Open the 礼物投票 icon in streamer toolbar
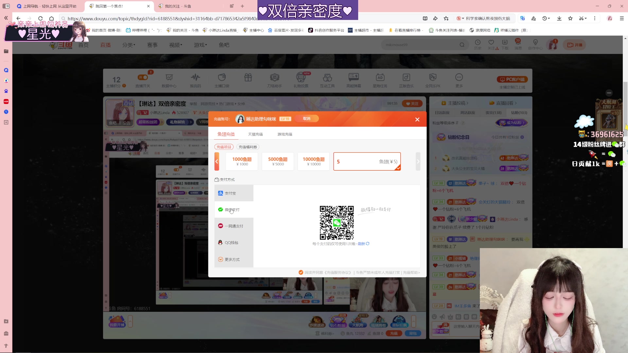The width and height of the screenshot is (628, 353). coord(301,80)
